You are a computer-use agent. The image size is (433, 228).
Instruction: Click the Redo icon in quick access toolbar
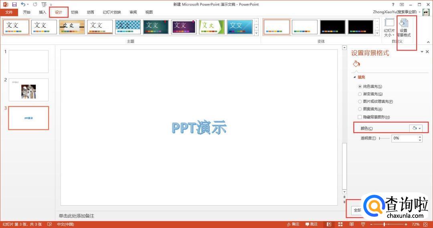tap(35, 4)
